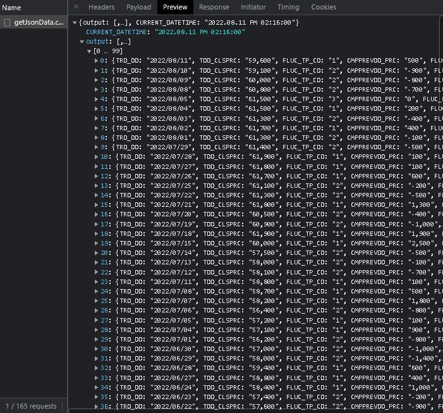Collapse the root JSON object
This screenshot has height=413, width=443.
[75, 23]
